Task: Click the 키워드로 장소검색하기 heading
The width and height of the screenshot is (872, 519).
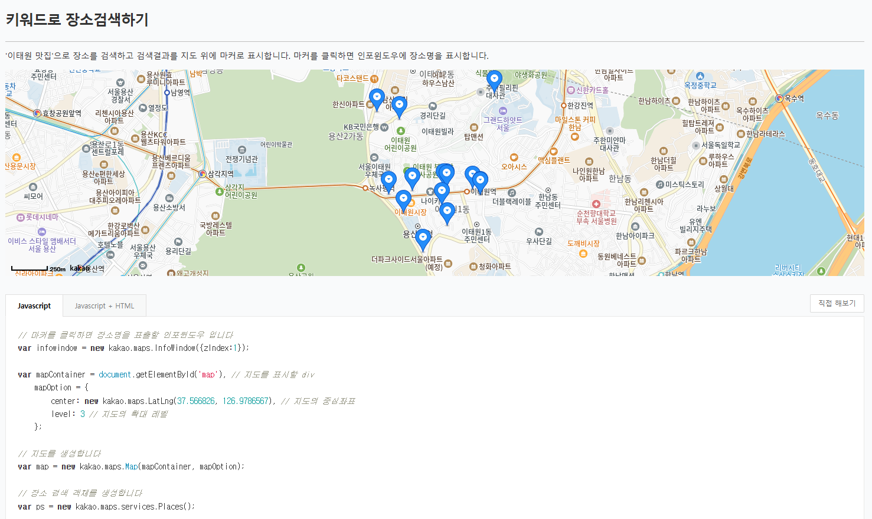Action: [x=77, y=19]
